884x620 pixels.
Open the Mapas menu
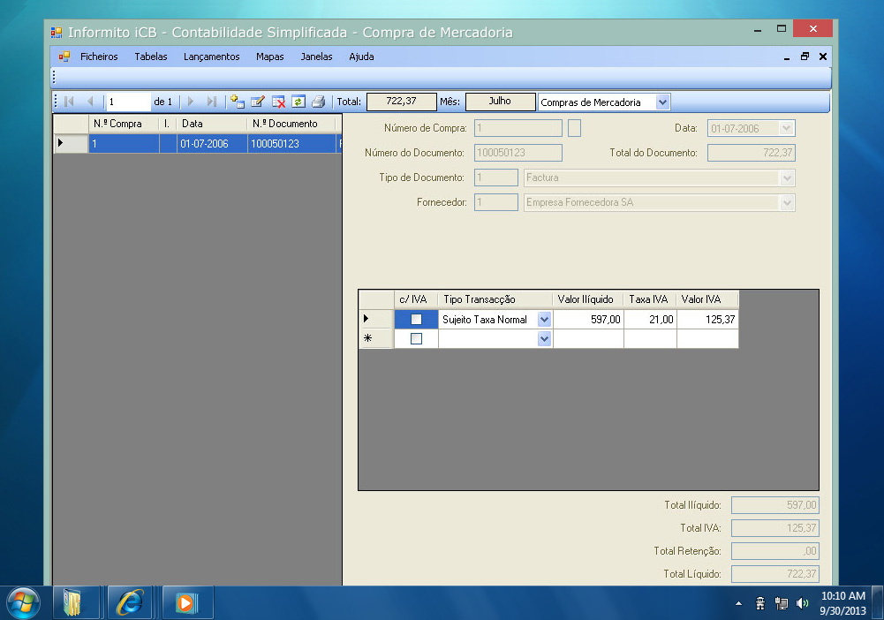tap(269, 57)
